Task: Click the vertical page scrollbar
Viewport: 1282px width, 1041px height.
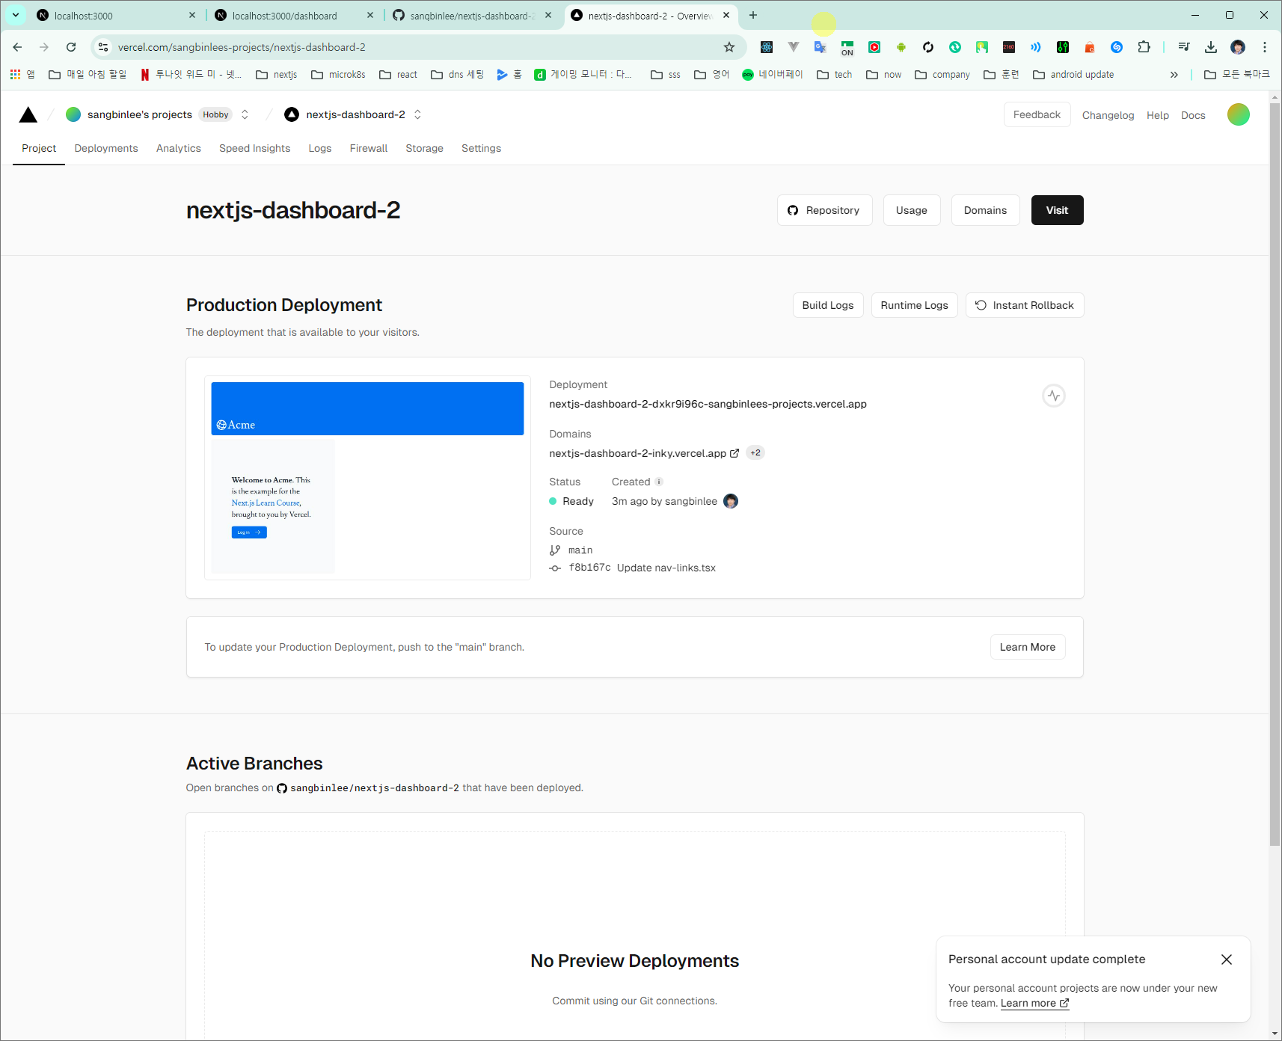Action: coord(1275,475)
